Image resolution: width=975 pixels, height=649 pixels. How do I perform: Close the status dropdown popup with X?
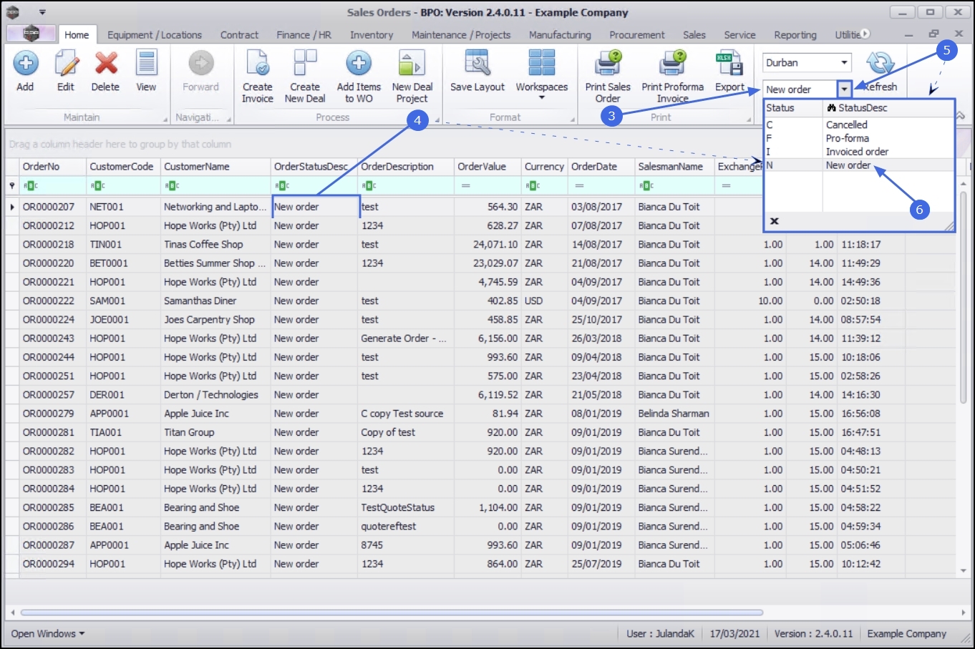[774, 221]
